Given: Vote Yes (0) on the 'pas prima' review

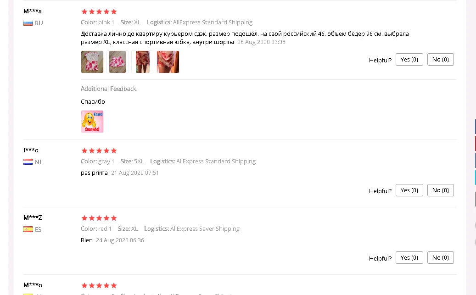Looking at the screenshot, I should click(x=409, y=190).
